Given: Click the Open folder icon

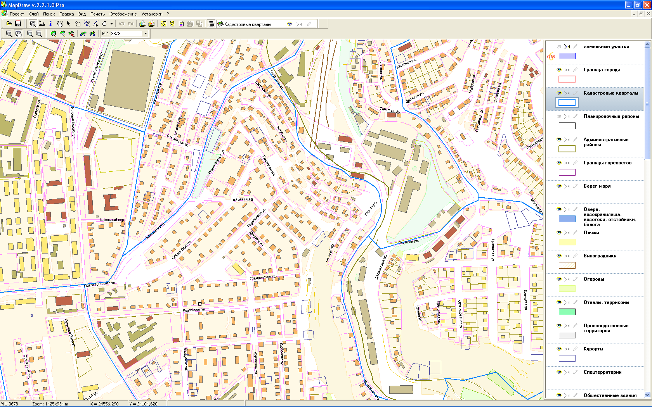Looking at the screenshot, I should tap(9, 24).
